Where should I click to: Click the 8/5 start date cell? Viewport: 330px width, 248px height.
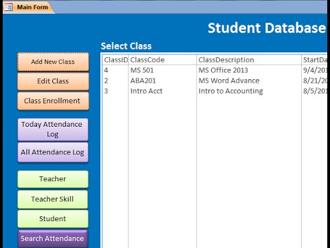point(314,91)
